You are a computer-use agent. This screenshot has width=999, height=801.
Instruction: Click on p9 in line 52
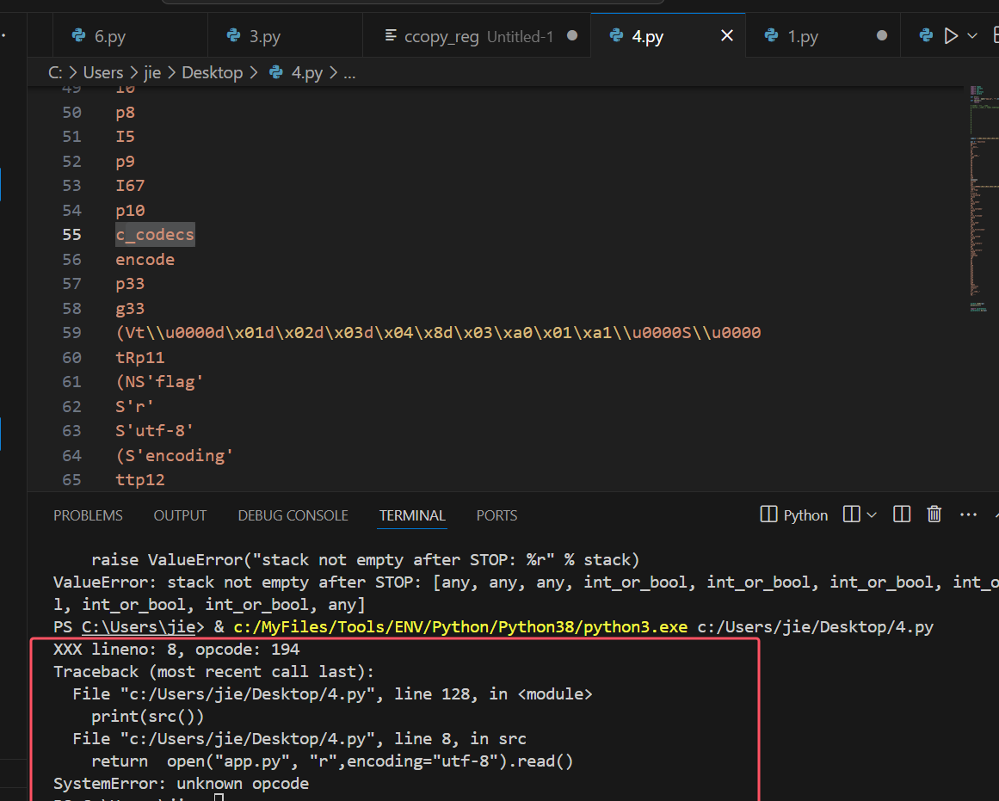125,161
